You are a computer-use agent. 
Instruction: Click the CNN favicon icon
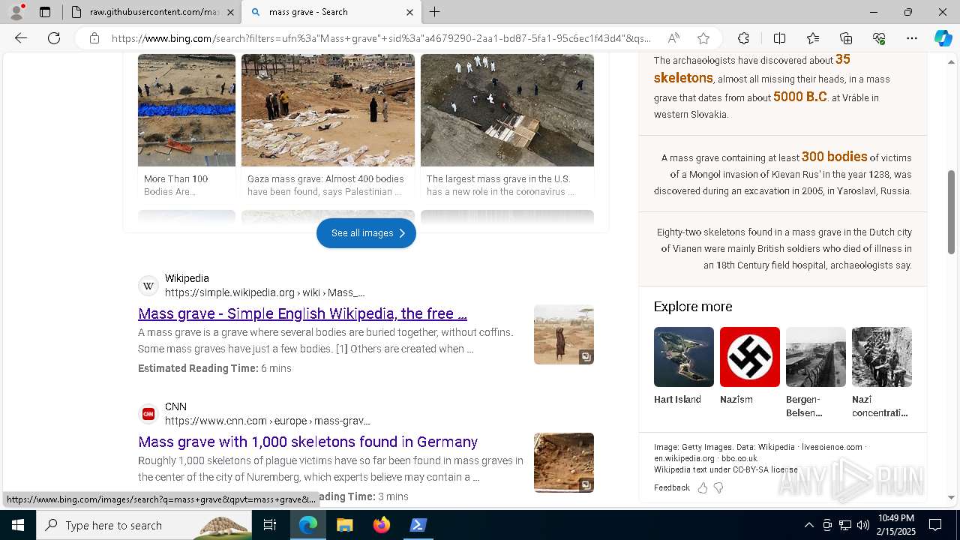[148, 414]
